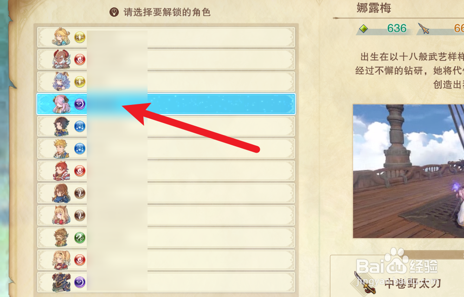Pick the red-haired armored man portrait
The width and height of the screenshot is (464, 297).
point(61,171)
